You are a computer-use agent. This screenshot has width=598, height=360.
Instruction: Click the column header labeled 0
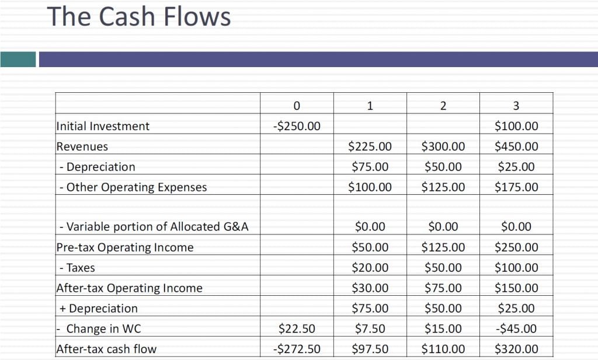pos(297,106)
